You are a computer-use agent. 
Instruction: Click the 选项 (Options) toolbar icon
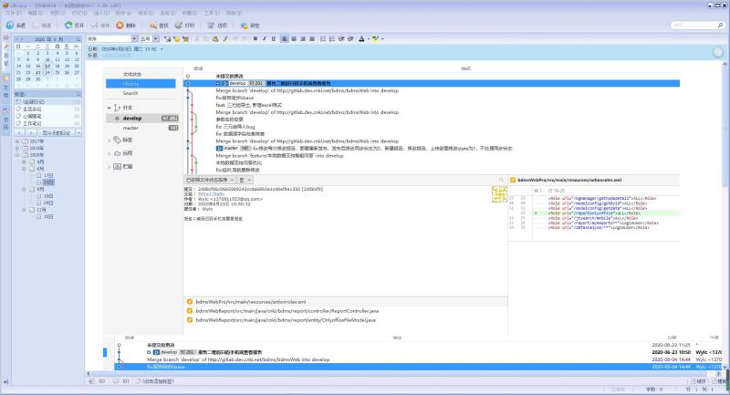pos(217,26)
